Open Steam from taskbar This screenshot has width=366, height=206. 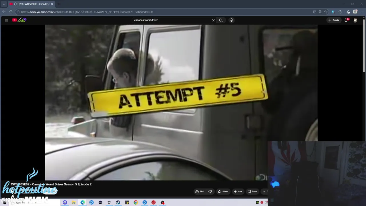click(118, 203)
